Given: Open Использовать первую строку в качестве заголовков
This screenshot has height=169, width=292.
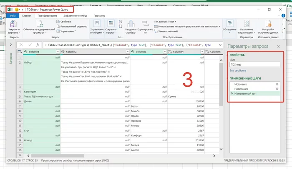Looking at the screenshot, I should tap(187, 27).
